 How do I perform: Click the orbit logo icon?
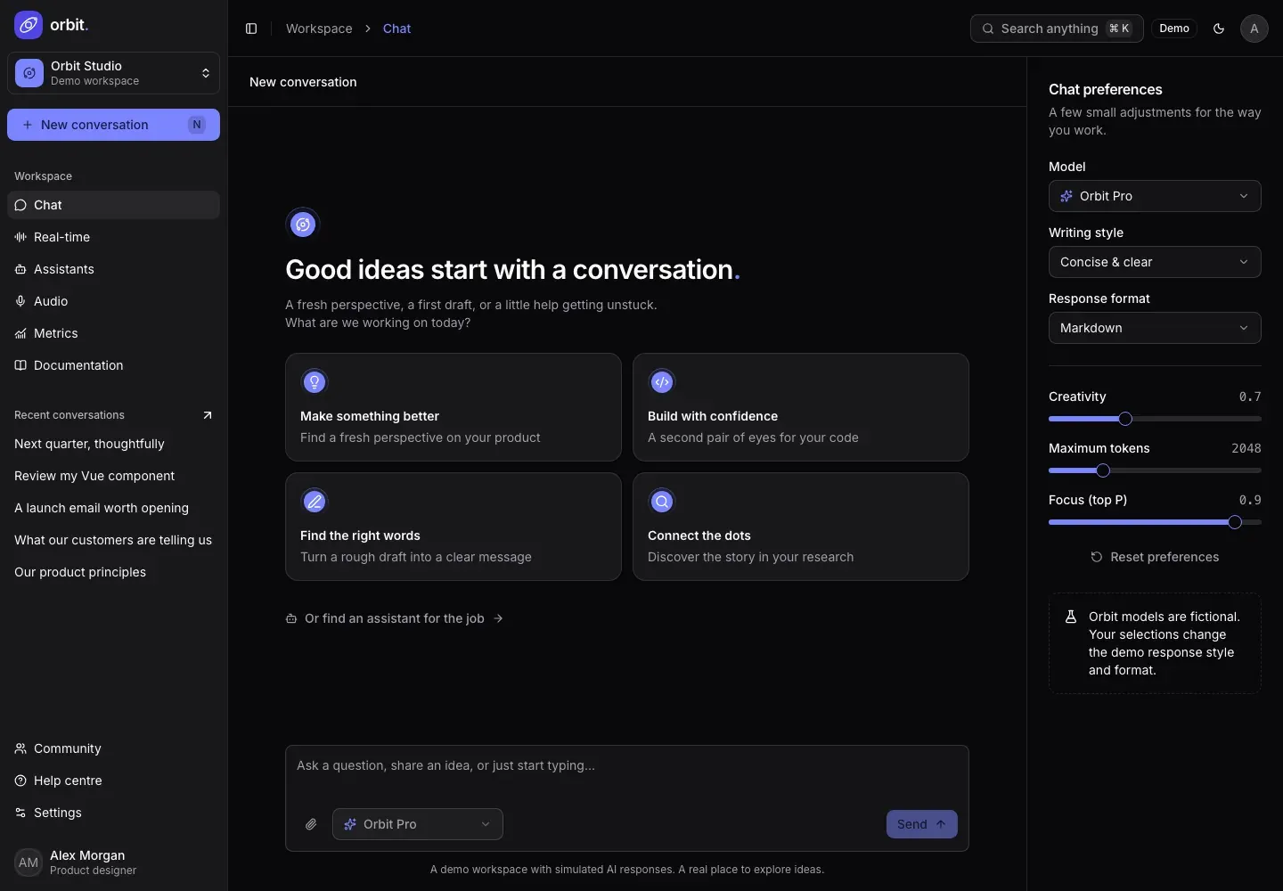pyautogui.click(x=29, y=25)
